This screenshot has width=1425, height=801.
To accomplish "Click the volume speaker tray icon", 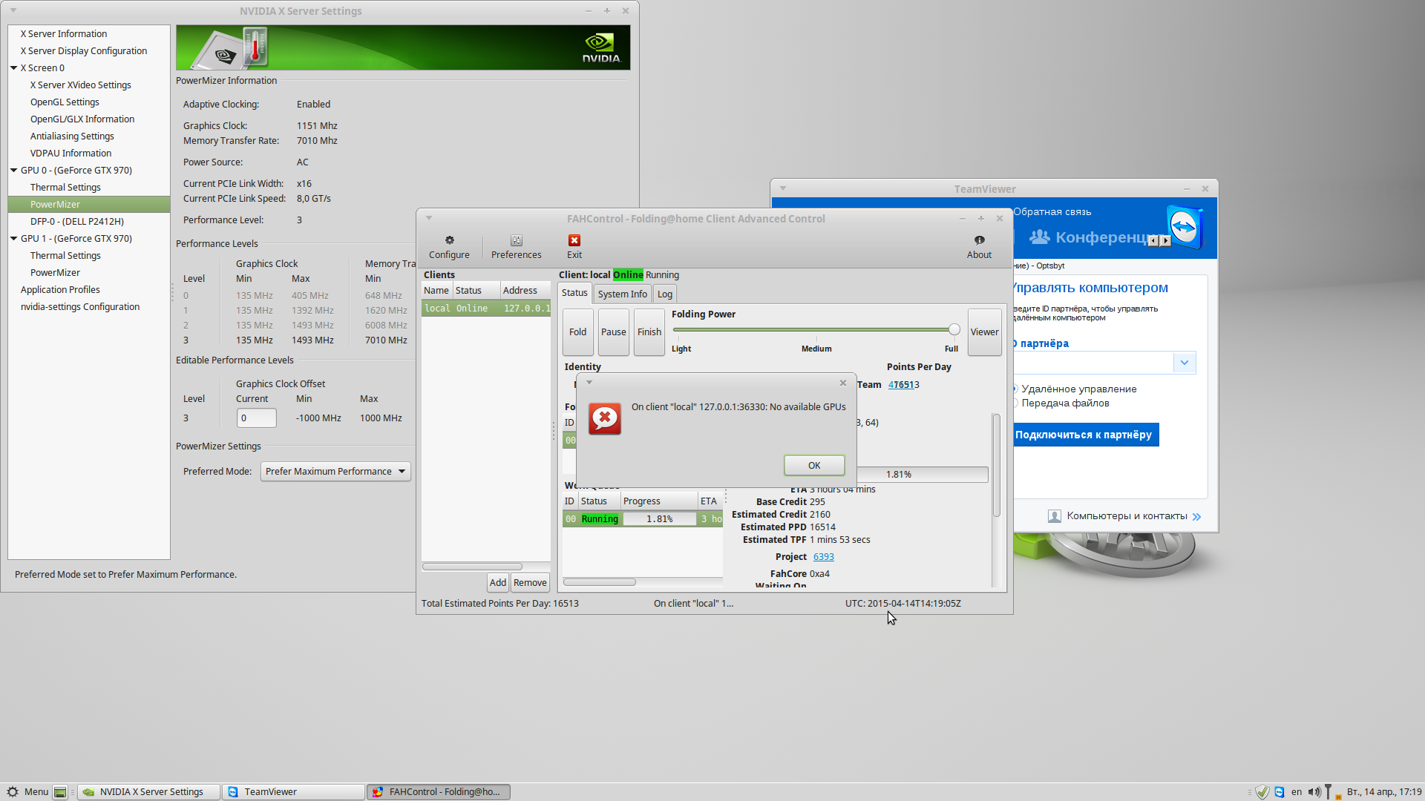I will coord(1314,792).
